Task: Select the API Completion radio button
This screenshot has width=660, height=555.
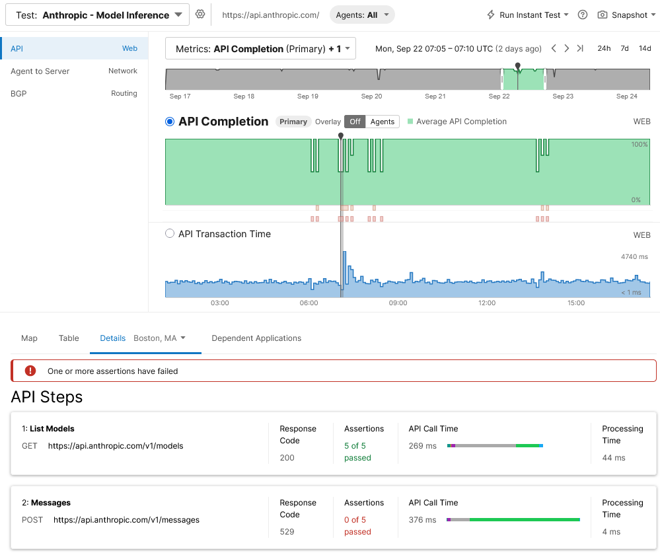Action: 170,122
